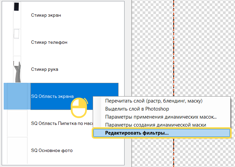Select the SQ Основное фото layer

point(52,151)
